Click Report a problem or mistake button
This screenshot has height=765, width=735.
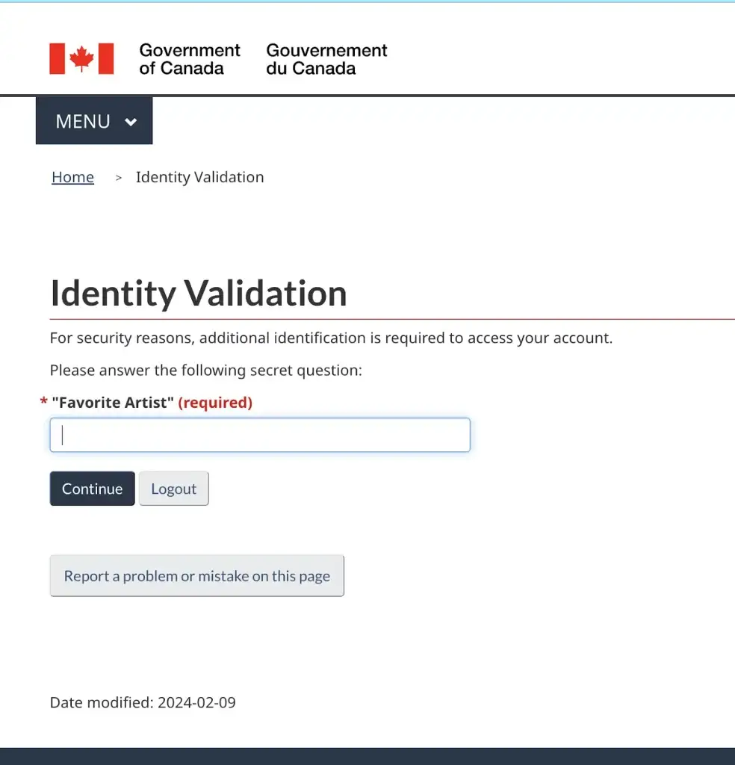[196, 575]
